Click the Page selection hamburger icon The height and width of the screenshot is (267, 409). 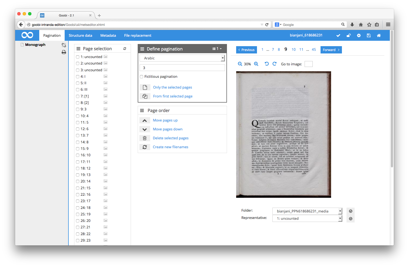[x=78, y=49]
